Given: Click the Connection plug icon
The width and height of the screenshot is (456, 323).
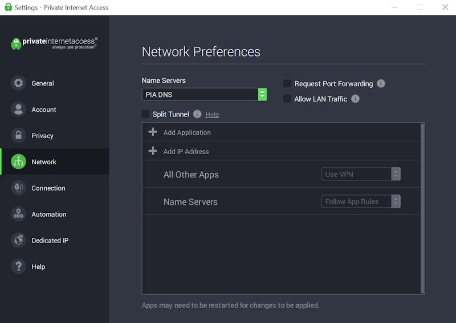Looking at the screenshot, I should pyautogui.click(x=18, y=188).
